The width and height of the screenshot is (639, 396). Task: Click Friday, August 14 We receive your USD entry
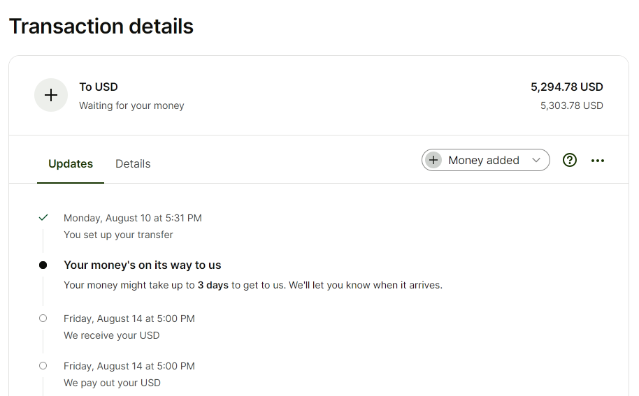tap(129, 328)
